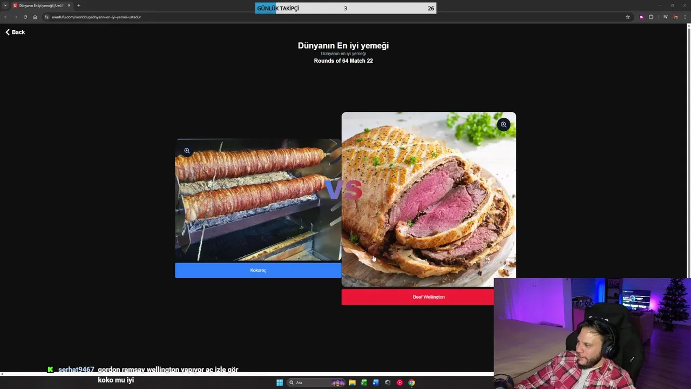This screenshot has width=691, height=389.
Task: Bookmark this page with the star
Action: tap(628, 17)
